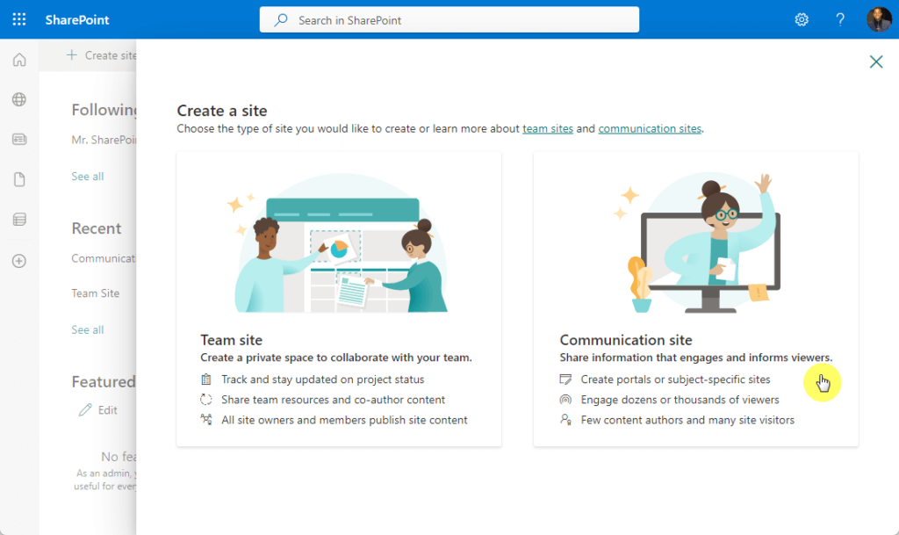
Task: Open the news feed icon
Action: point(19,140)
